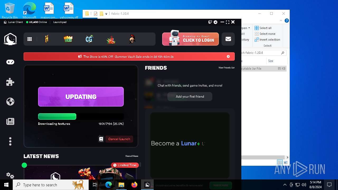Open the server grid icon
Screen dimensions: 338x190
(30, 39)
